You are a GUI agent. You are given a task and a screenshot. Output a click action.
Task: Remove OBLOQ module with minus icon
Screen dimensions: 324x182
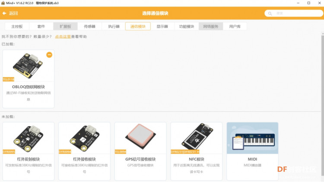[49, 55]
